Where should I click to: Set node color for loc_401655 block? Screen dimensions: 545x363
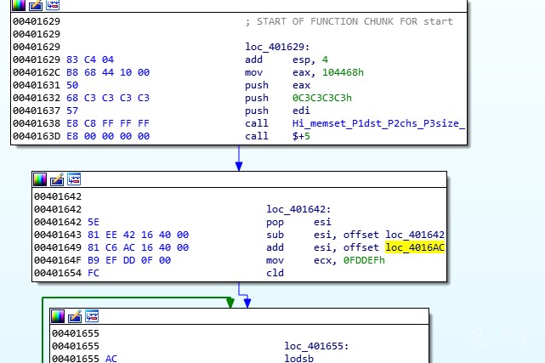click(x=58, y=316)
